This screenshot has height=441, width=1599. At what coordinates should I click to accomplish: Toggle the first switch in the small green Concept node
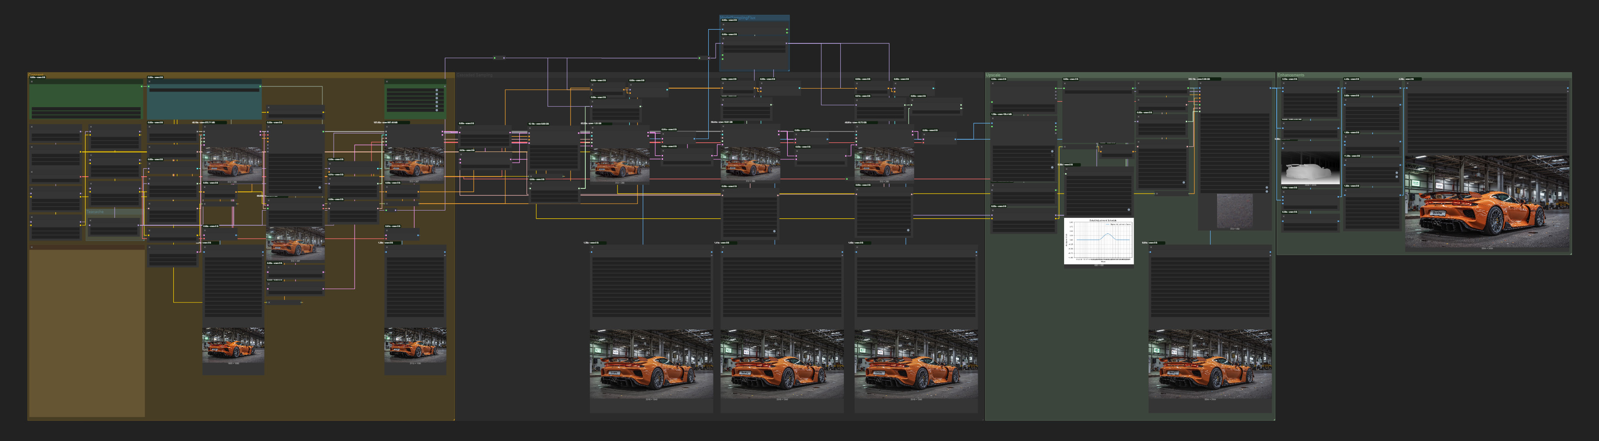pos(436,90)
